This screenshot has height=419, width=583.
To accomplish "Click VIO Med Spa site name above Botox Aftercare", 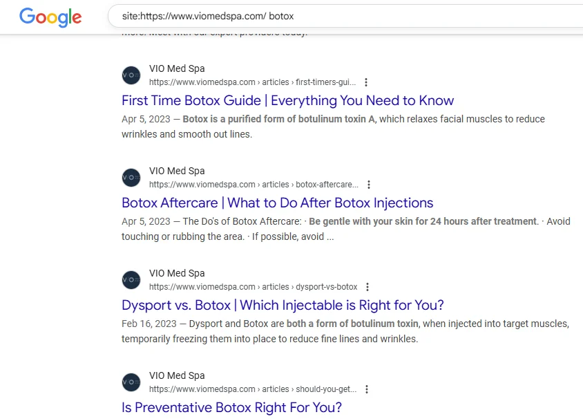I will 177,171.
